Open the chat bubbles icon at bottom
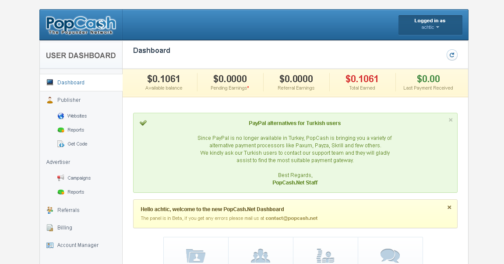The image size is (504, 264). click(x=390, y=256)
